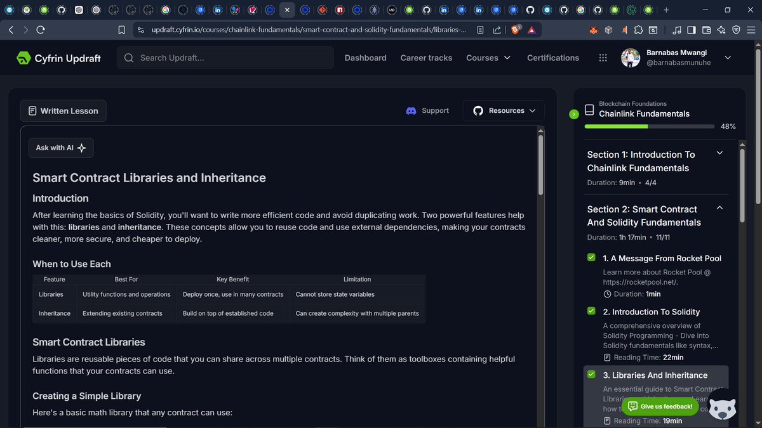Screen dimensions: 762x428
Task: Close the active browser tab
Action: click(x=287, y=10)
